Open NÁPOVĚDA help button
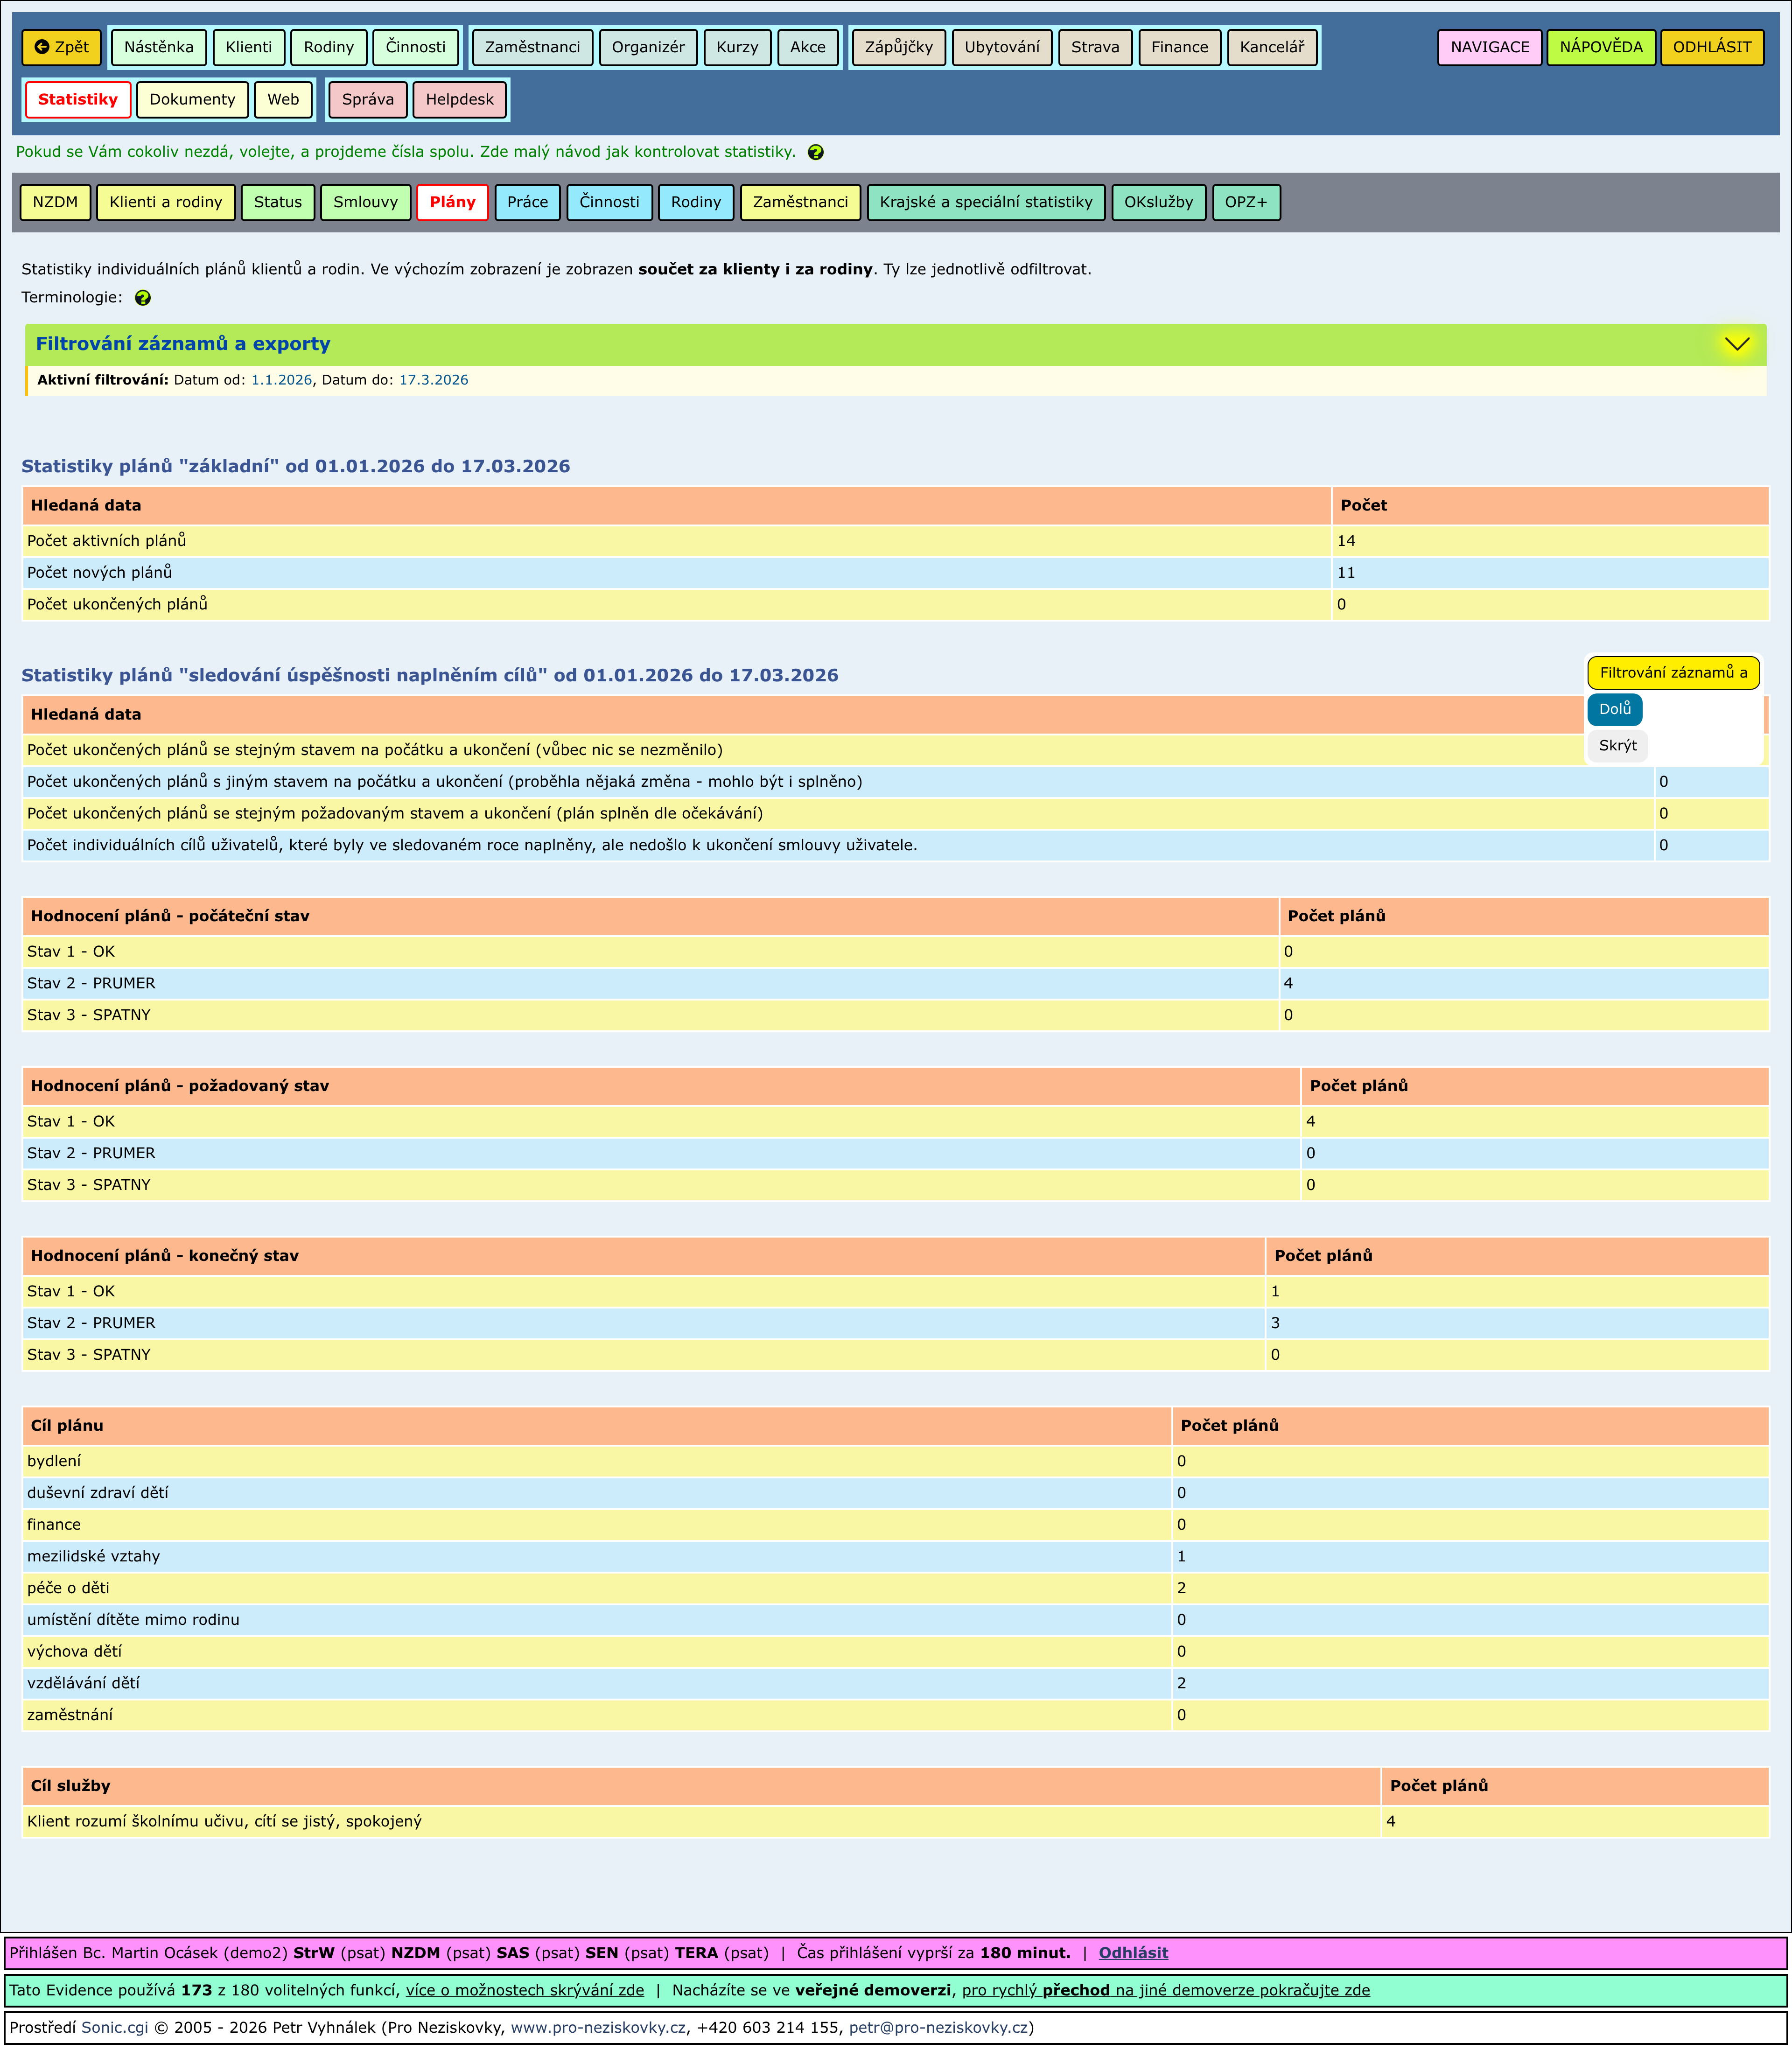 tap(1600, 47)
